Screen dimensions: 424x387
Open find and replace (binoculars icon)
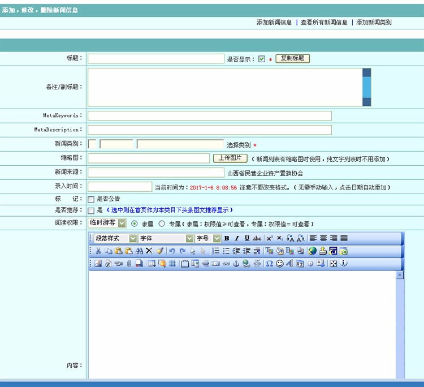click(x=139, y=251)
